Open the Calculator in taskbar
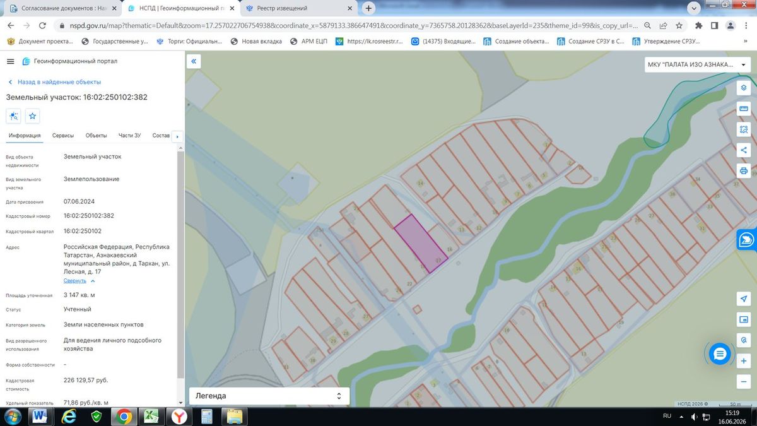The image size is (757, 426). 207,417
